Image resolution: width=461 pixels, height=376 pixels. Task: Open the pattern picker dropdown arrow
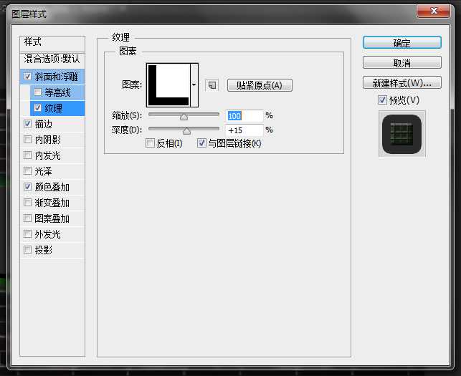pyautogui.click(x=194, y=85)
